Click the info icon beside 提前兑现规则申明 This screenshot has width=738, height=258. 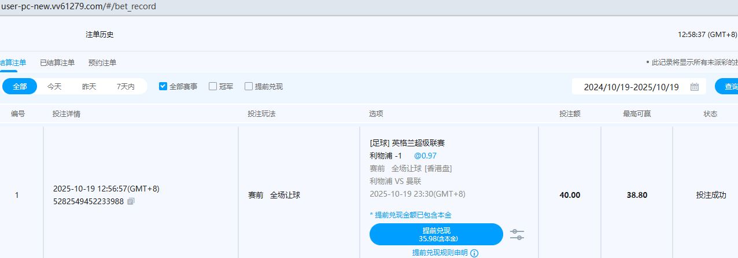[x=474, y=253]
